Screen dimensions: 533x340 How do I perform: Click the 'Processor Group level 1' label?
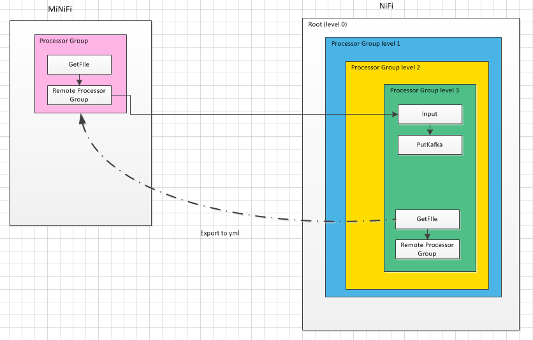coord(366,44)
